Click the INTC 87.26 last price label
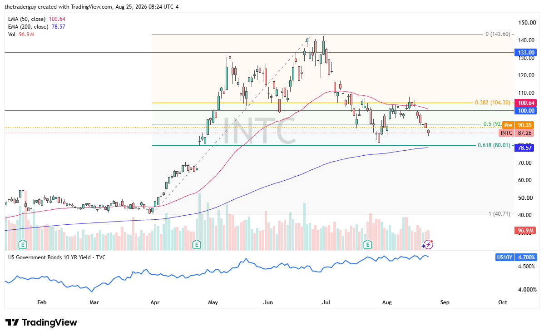Image resolution: width=544 pixels, height=336 pixels. pos(517,133)
